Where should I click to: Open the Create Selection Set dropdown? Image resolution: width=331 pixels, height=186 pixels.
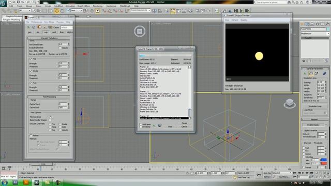140,10
